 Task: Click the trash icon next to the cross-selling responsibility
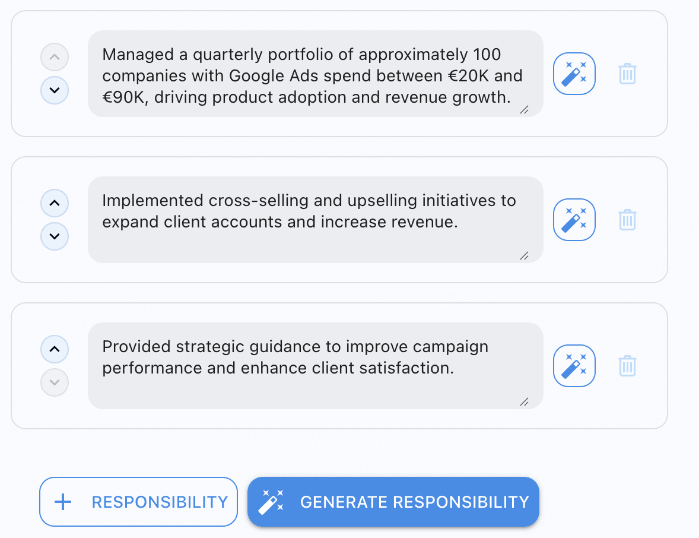click(628, 220)
